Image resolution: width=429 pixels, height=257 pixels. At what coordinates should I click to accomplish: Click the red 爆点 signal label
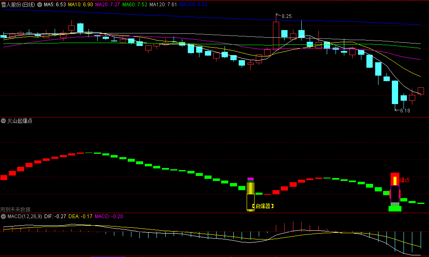405,180
